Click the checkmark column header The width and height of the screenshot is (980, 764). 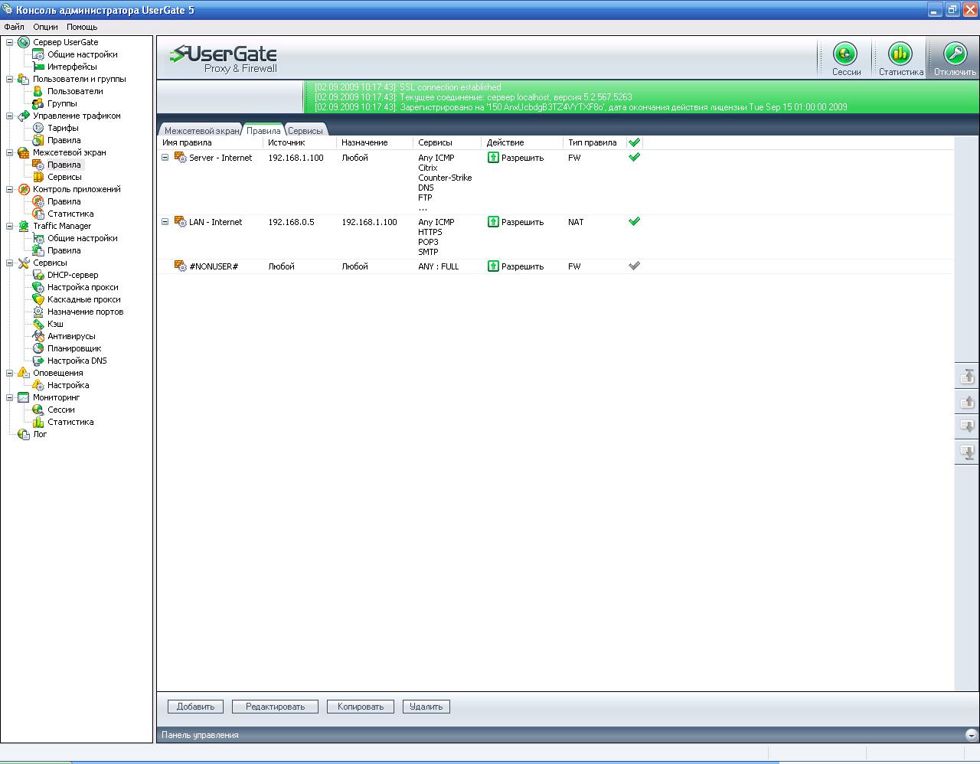(634, 142)
